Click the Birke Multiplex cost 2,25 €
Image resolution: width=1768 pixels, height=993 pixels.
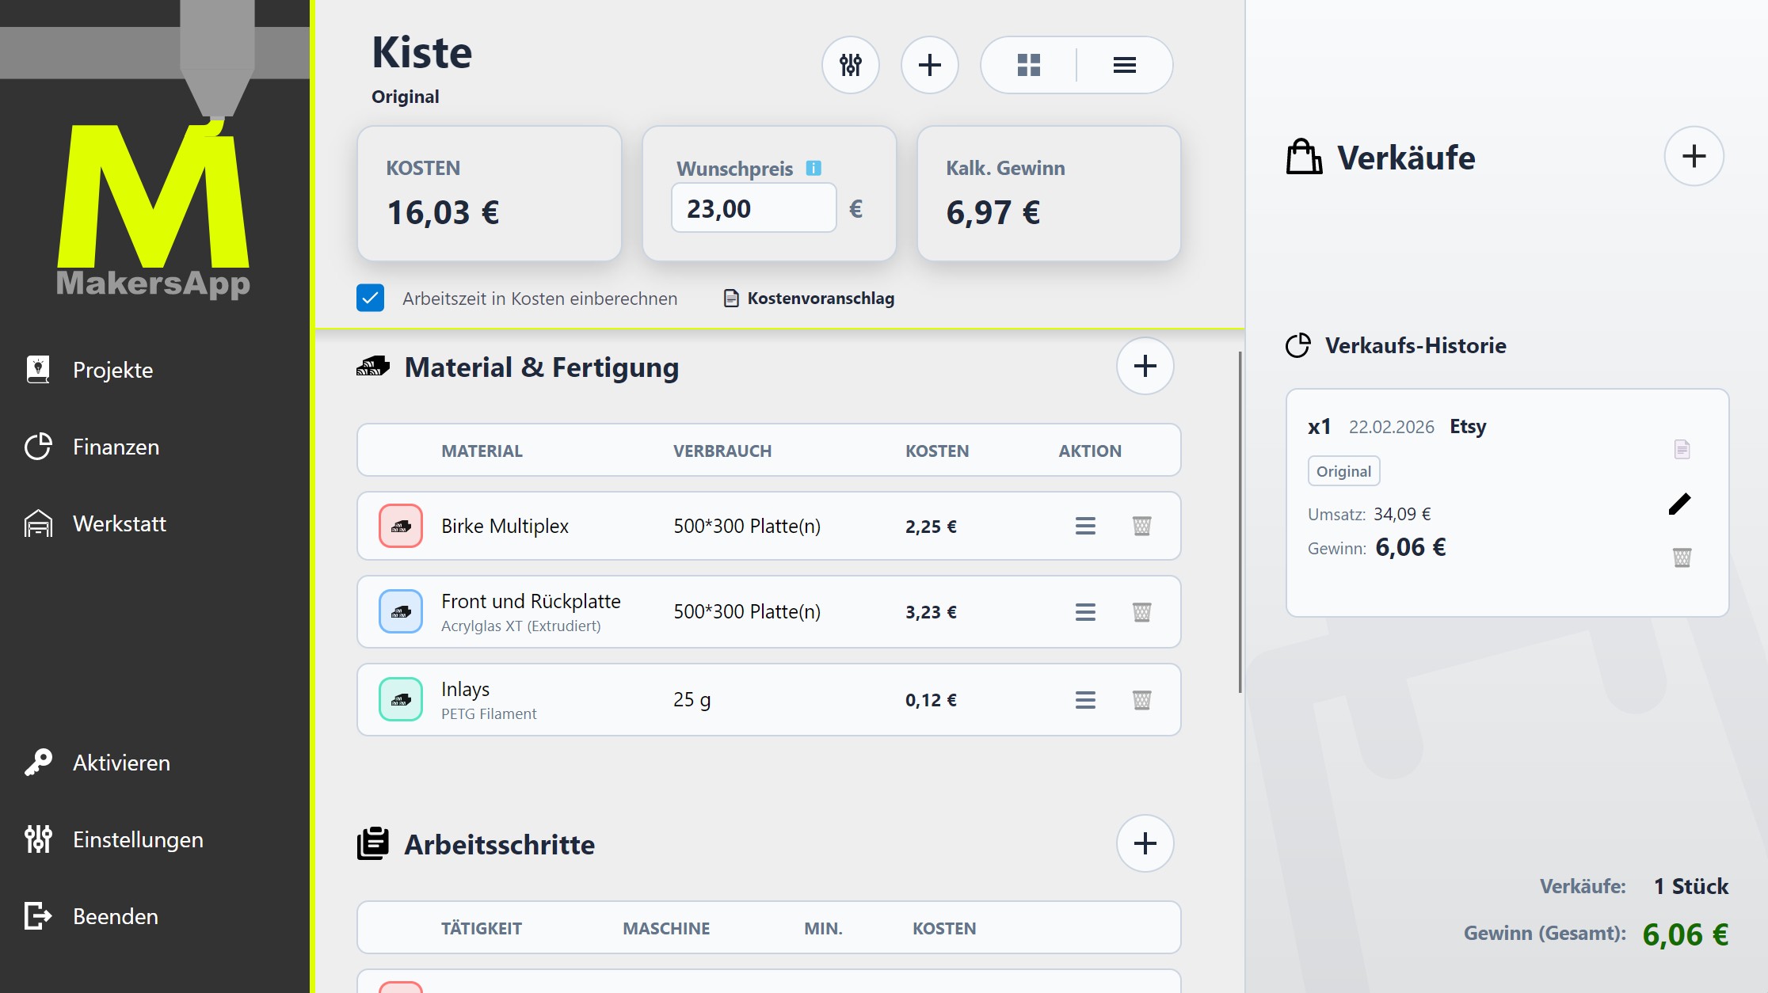coord(931,527)
